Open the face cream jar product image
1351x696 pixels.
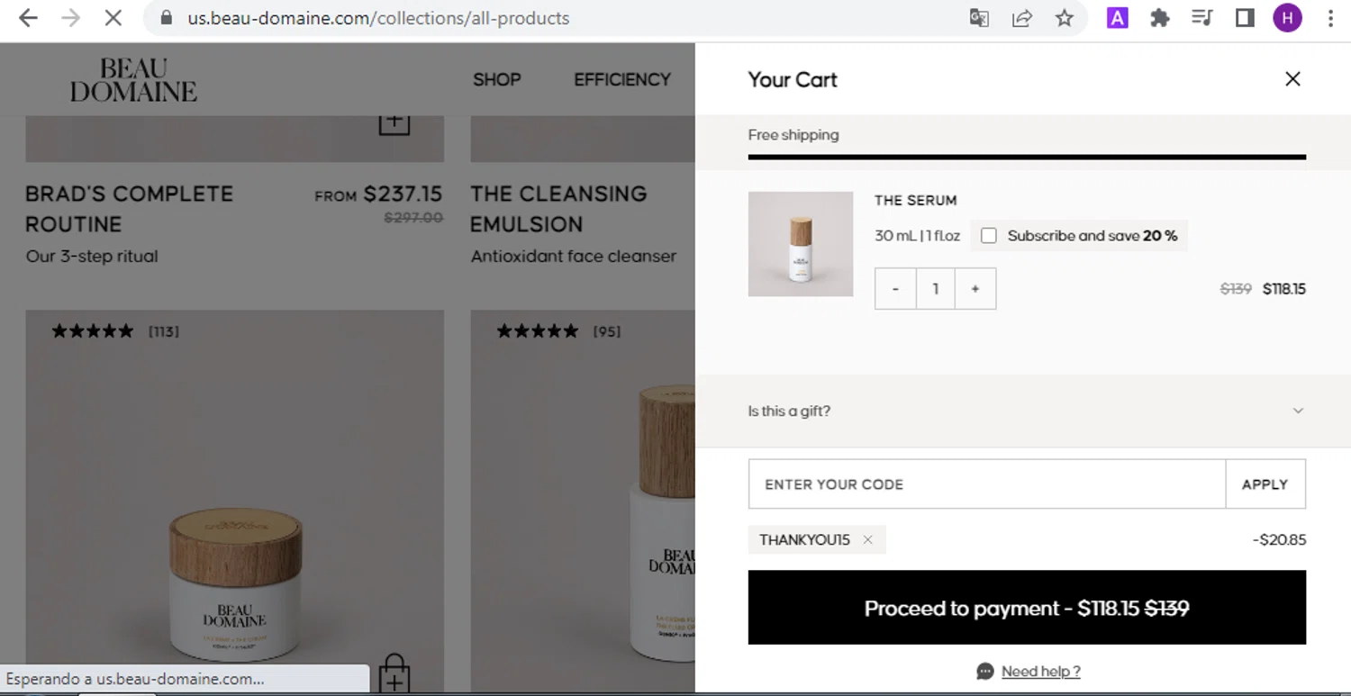pyautogui.click(x=234, y=501)
